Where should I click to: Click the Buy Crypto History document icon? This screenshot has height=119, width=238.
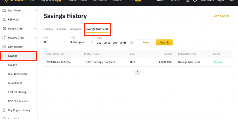coord(4,110)
